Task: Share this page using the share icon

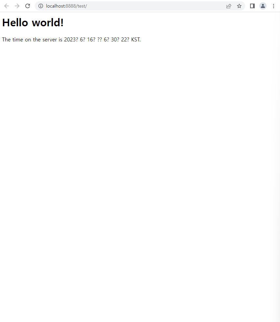Action: pos(229,6)
